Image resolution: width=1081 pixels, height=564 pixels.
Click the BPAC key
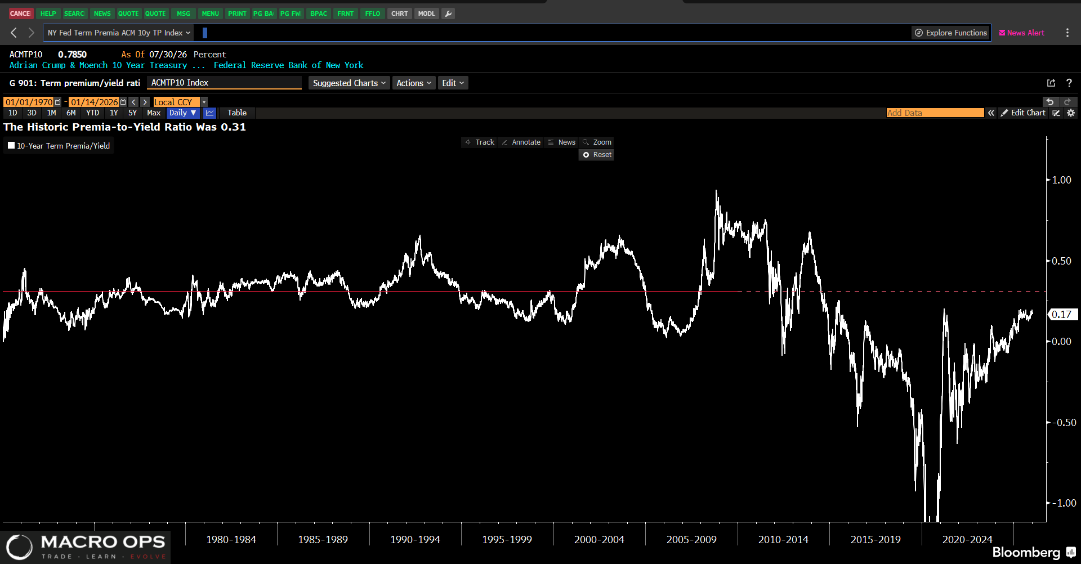[x=319, y=14]
